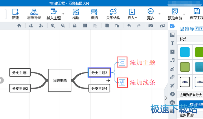Click the paste clipboard icon
203x119 pixels.
click(117, 26)
